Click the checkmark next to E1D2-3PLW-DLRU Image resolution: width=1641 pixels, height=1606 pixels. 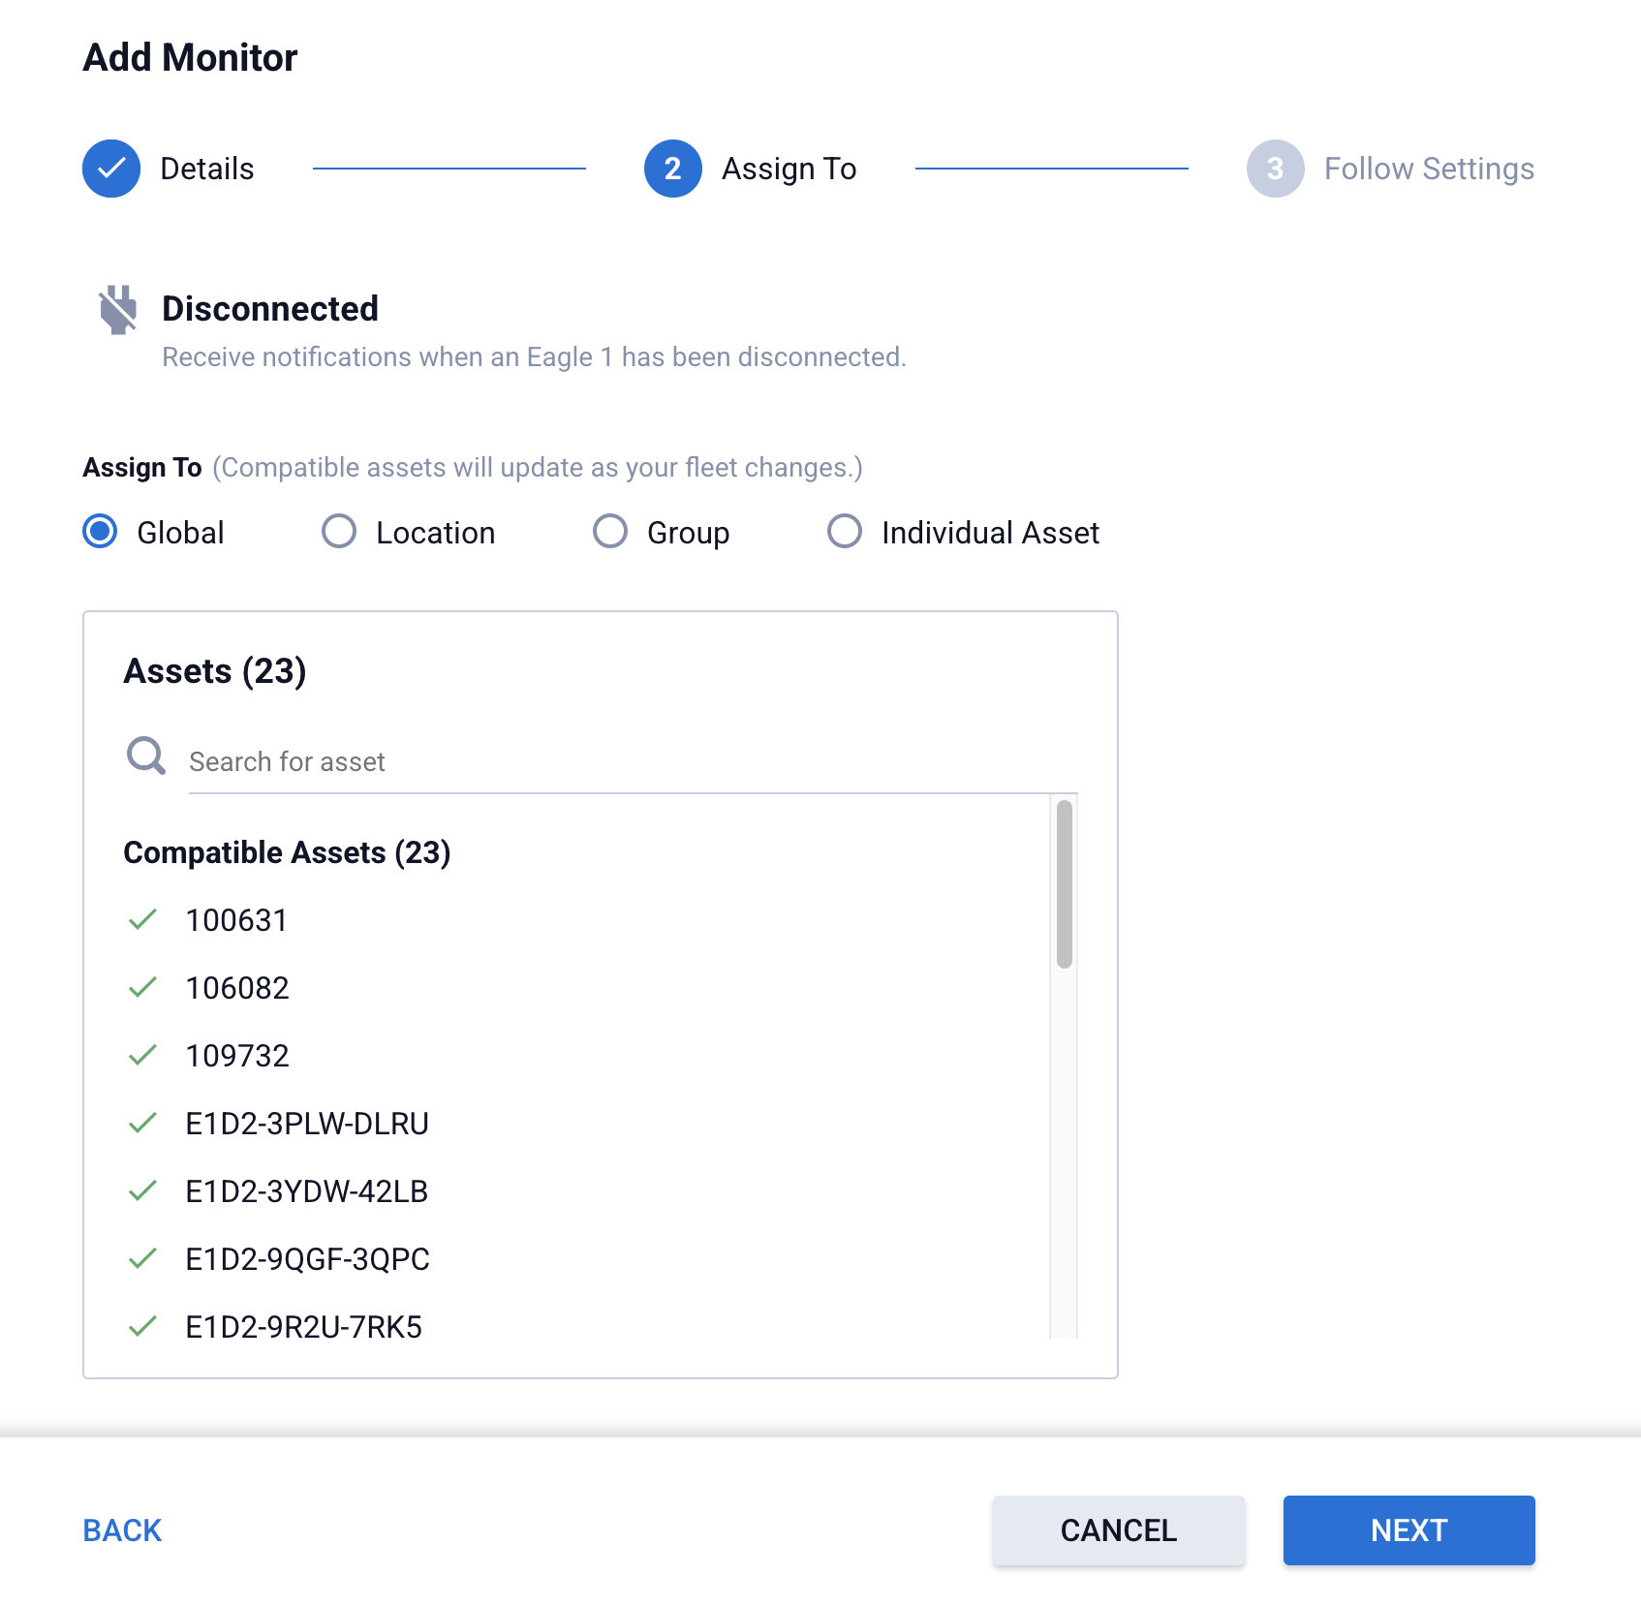(142, 1124)
